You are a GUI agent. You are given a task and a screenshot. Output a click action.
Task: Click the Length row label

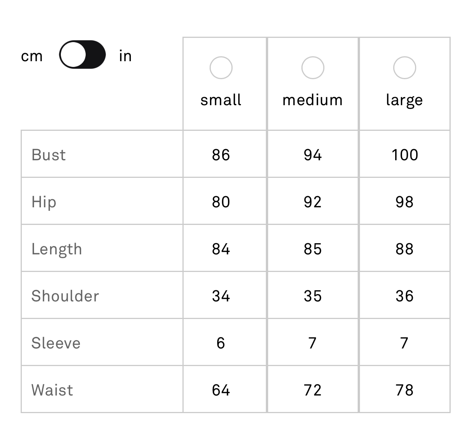point(57,249)
